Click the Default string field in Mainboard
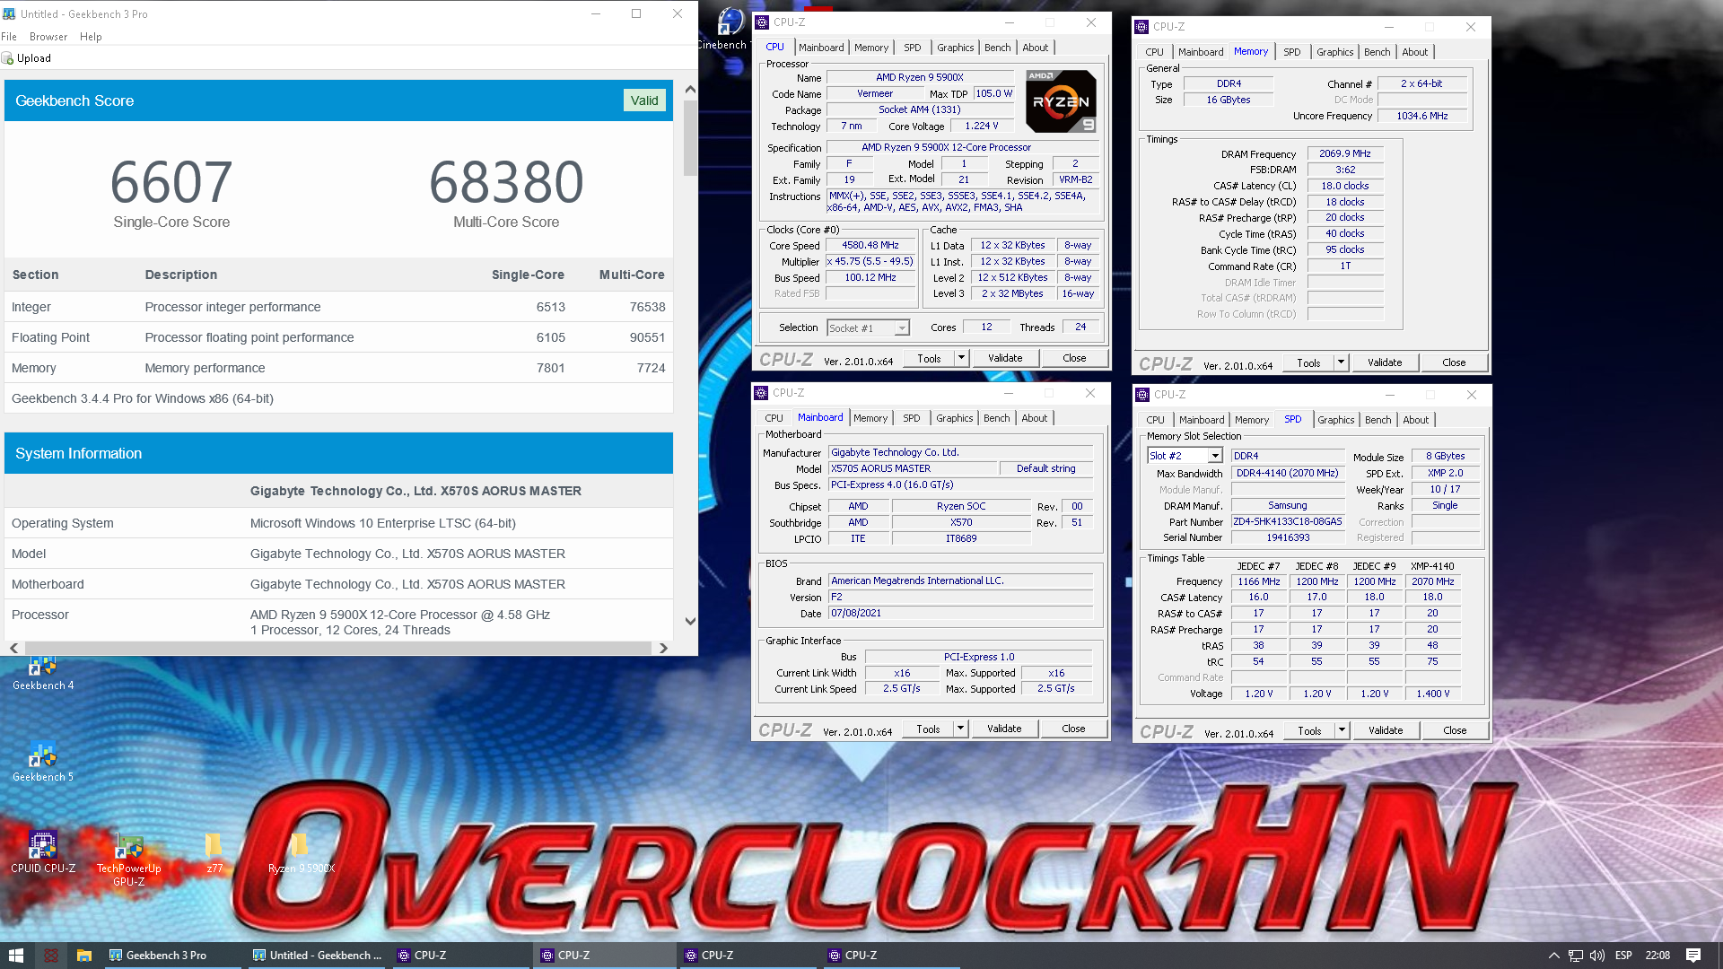Viewport: 1723px width, 969px height. click(1045, 468)
